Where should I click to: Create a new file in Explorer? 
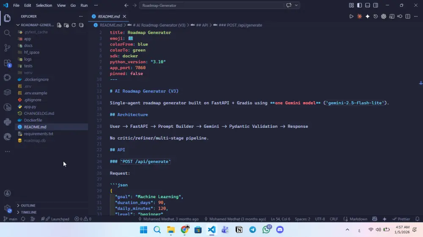(x=59, y=25)
